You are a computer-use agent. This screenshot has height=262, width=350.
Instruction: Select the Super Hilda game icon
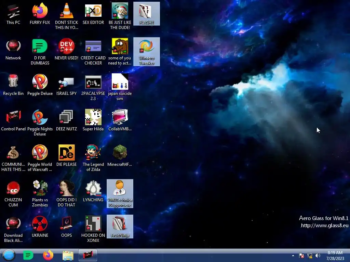(x=93, y=120)
